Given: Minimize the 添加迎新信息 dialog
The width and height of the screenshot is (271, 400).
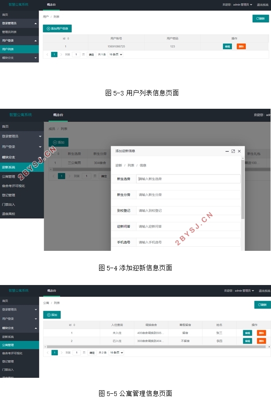Looking at the screenshot, I should click(x=227, y=151).
